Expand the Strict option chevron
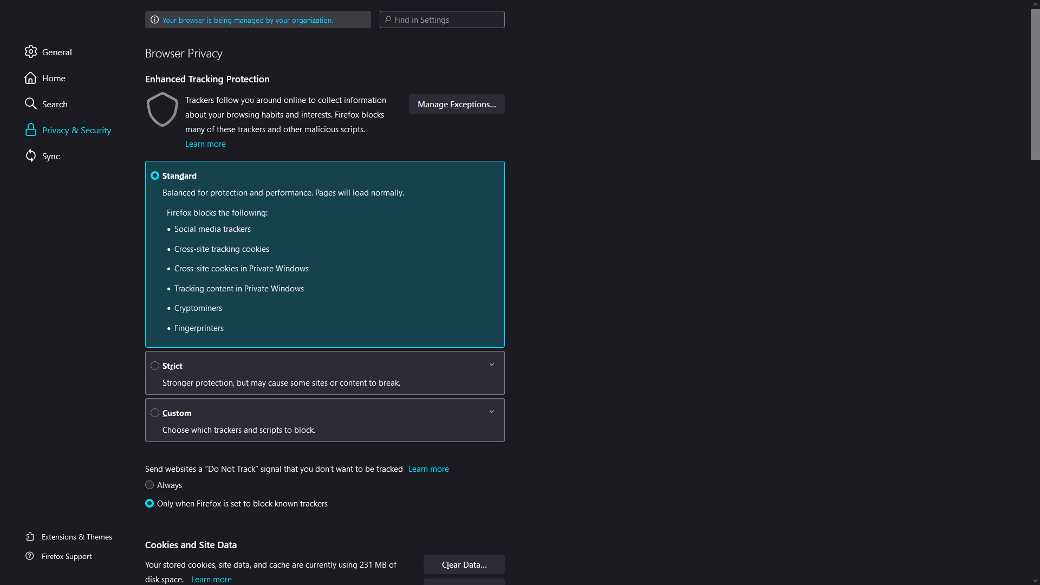This screenshot has height=585, width=1040. [x=492, y=365]
